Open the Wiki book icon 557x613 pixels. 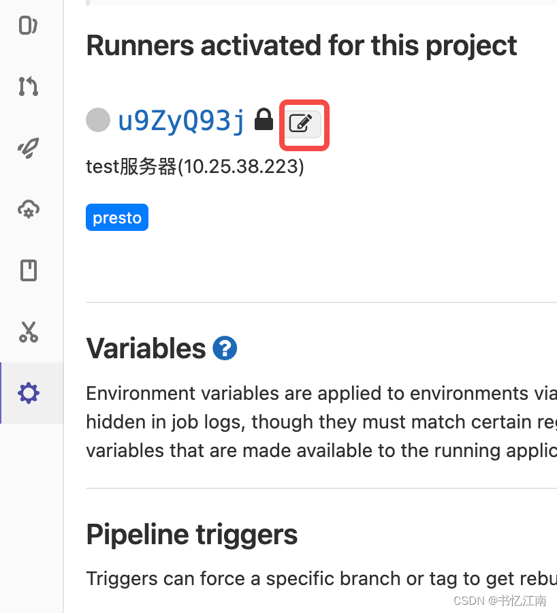[x=28, y=270]
